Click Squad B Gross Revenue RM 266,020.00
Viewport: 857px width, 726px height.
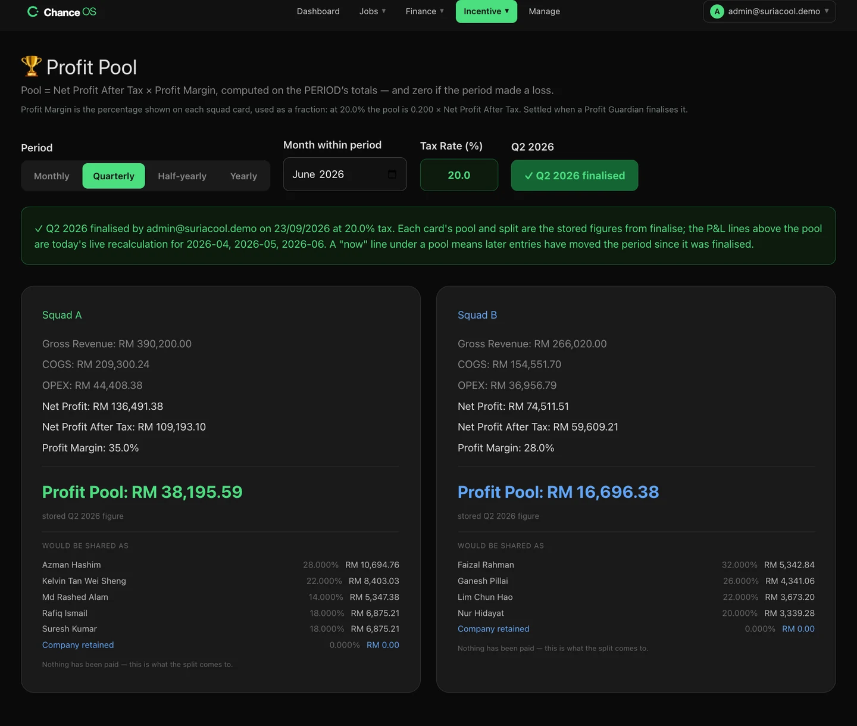(x=532, y=344)
